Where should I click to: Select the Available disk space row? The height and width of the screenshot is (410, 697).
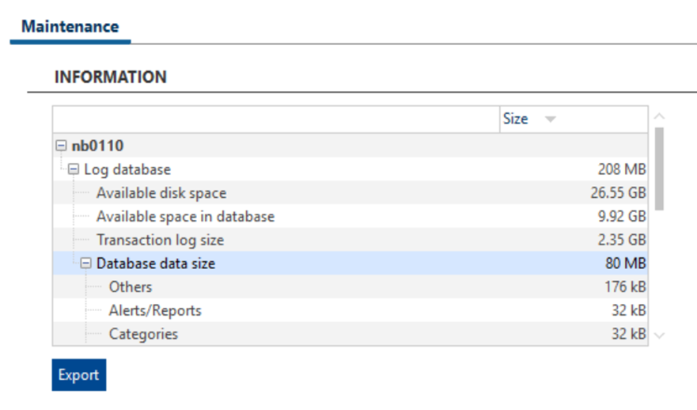click(x=350, y=192)
